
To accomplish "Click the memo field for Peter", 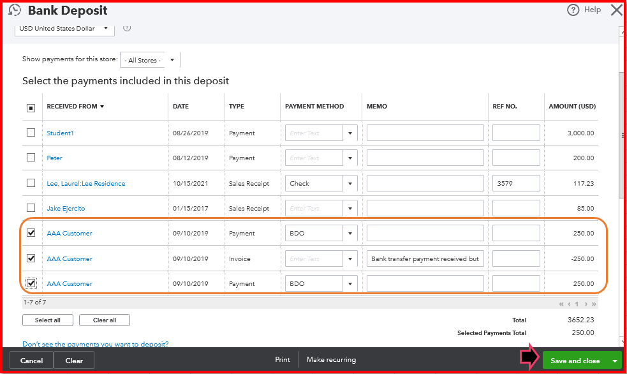I will tap(425, 158).
